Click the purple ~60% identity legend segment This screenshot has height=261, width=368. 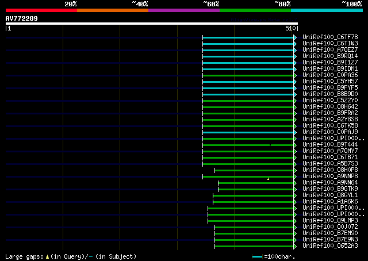184,10
